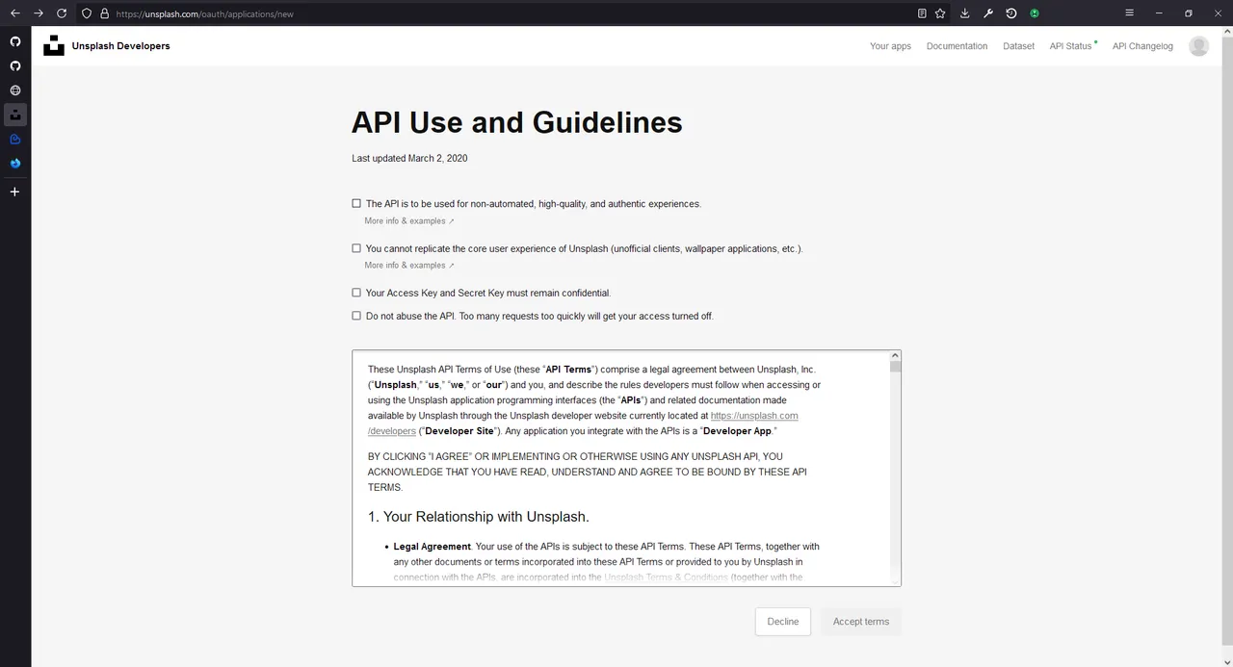This screenshot has height=667, width=1233.
Task: Click the bold Legal Agreement text
Action: click(433, 547)
